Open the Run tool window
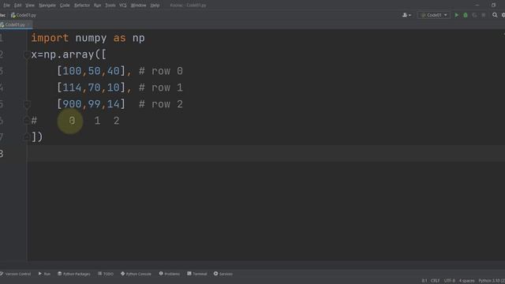This screenshot has height=284, width=505. [x=44, y=274]
